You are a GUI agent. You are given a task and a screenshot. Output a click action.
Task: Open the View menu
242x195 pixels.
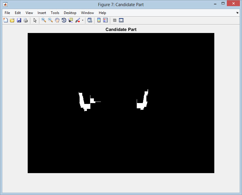(29, 13)
